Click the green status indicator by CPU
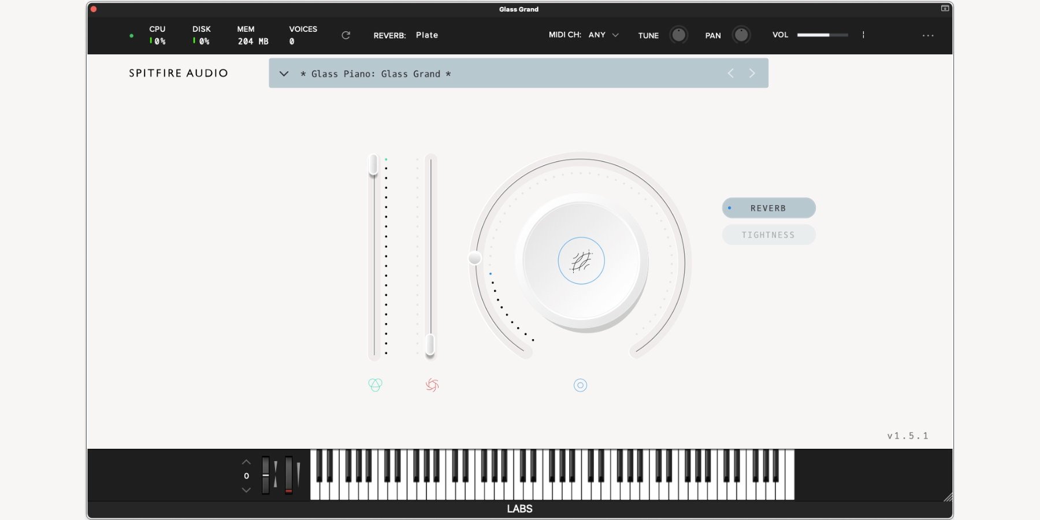Screen dimensions: 1040x520 pyautogui.click(x=132, y=36)
